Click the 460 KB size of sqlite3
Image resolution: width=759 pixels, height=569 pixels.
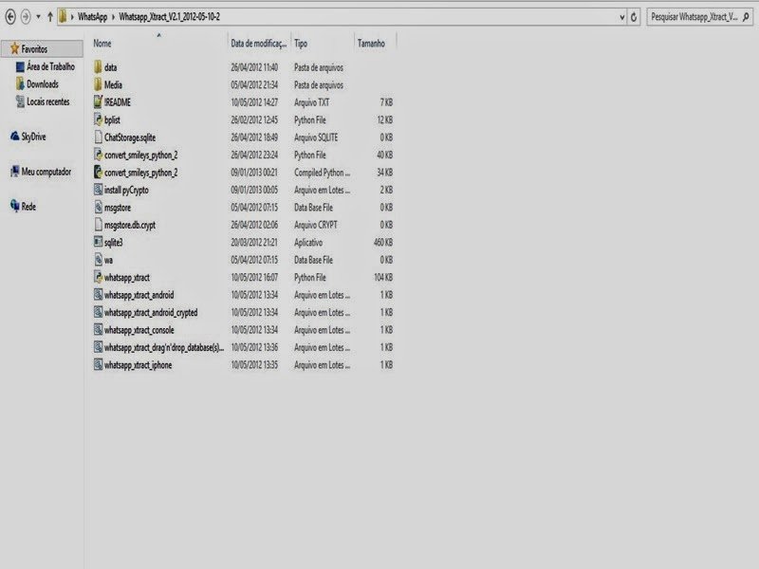pyautogui.click(x=383, y=243)
